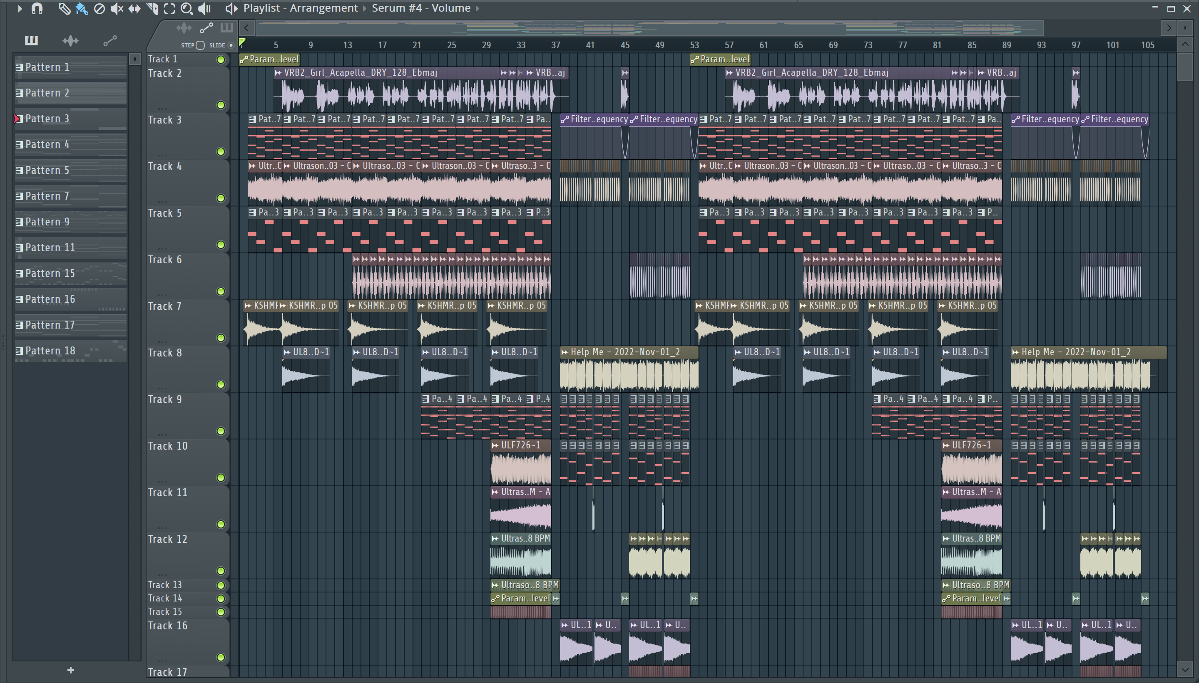1199x683 pixels.
Task: Select Pattern 18 in the picker
Action: point(70,351)
